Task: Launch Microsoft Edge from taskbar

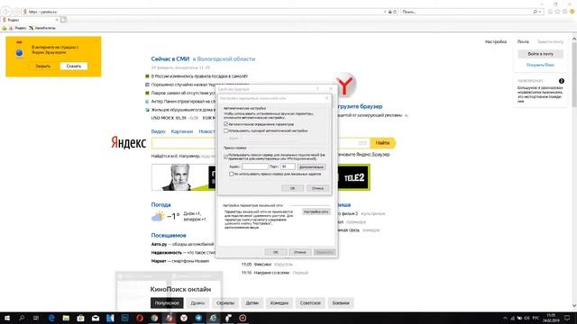Action: click(x=51, y=318)
